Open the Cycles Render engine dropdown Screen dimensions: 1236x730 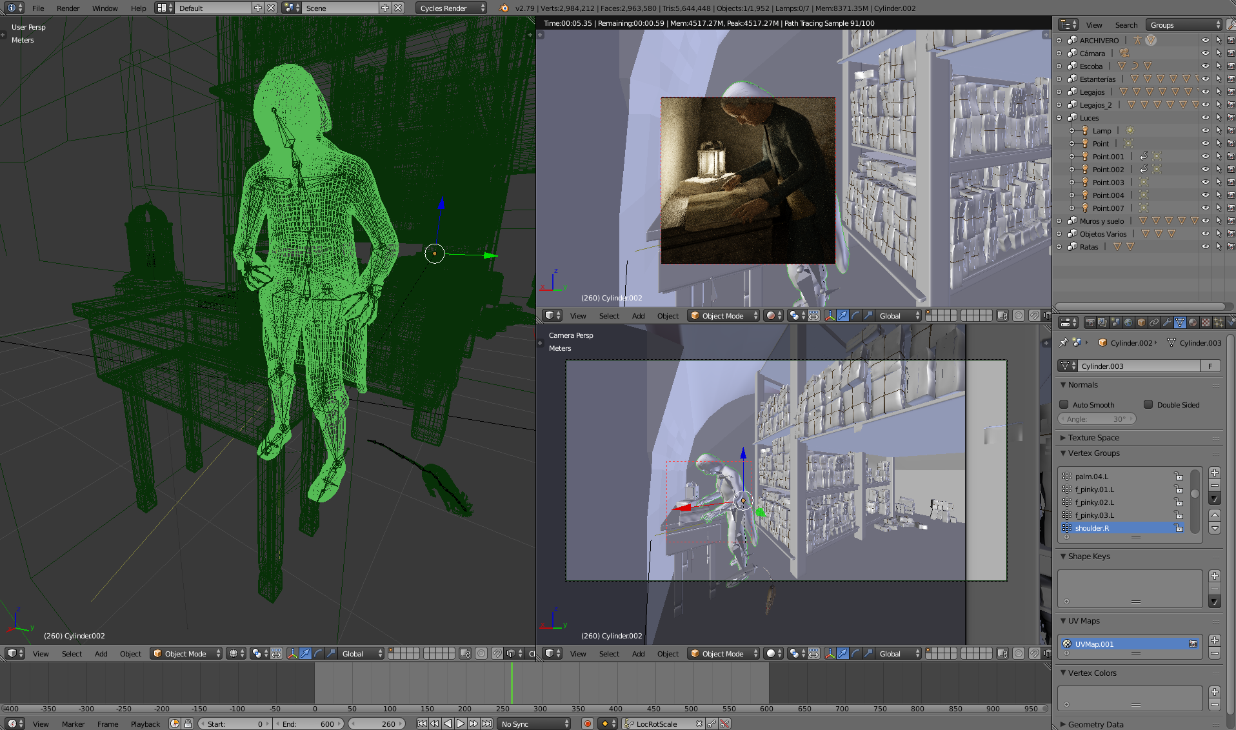[x=451, y=8]
